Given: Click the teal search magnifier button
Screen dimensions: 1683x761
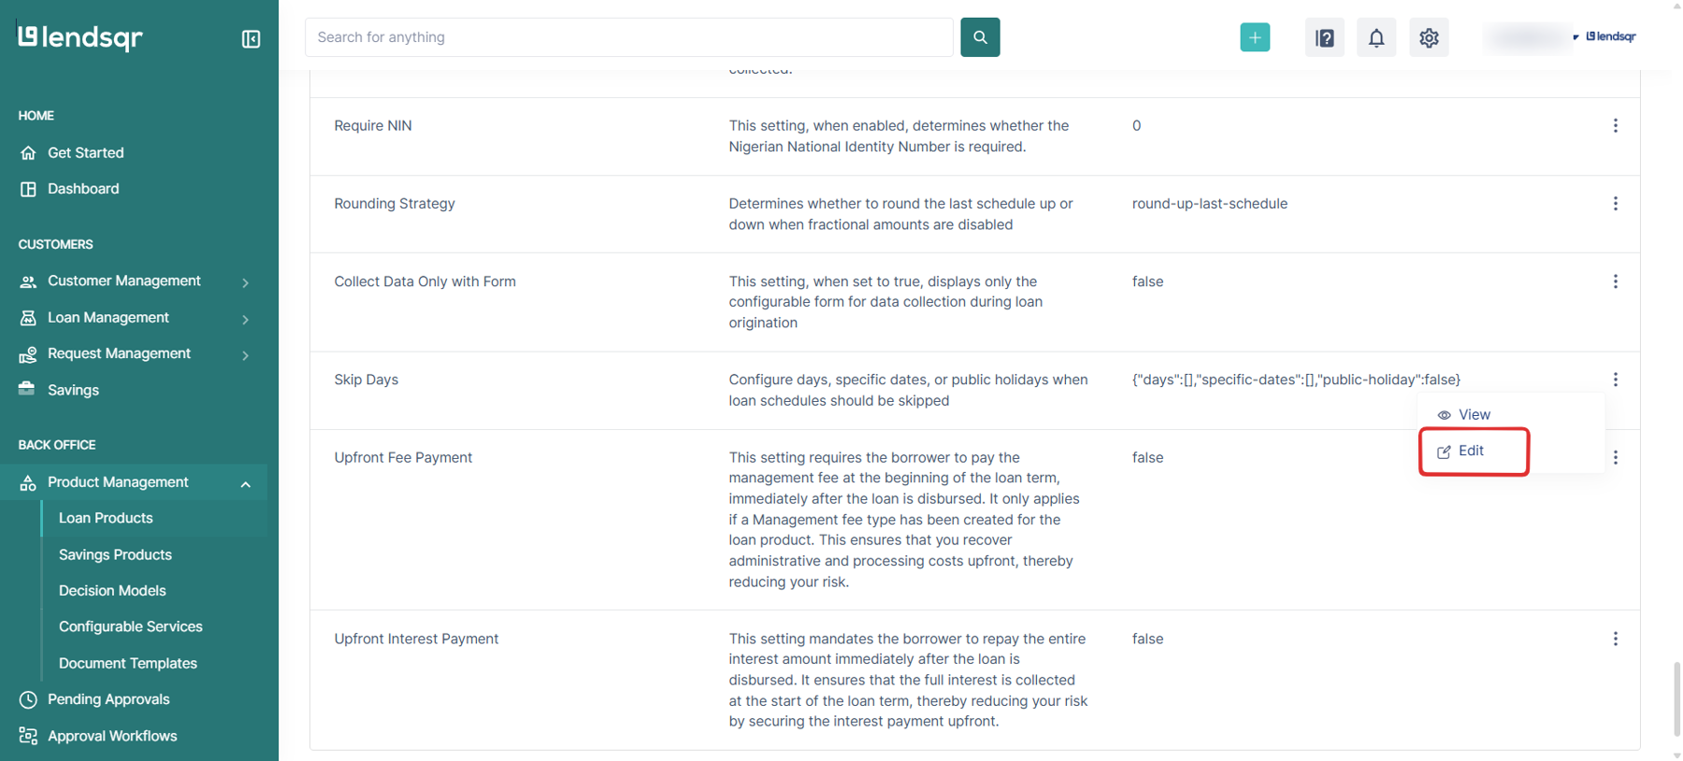Looking at the screenshot, I should (980, 37).
